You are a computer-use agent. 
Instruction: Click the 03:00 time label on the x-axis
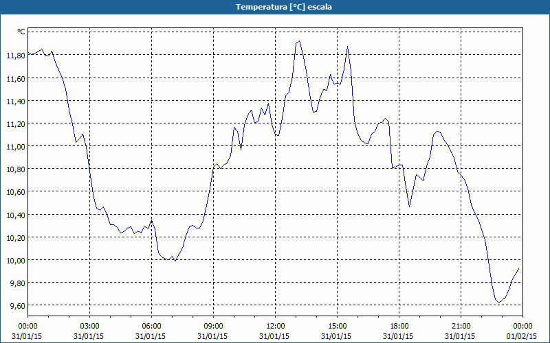(90, 327)
